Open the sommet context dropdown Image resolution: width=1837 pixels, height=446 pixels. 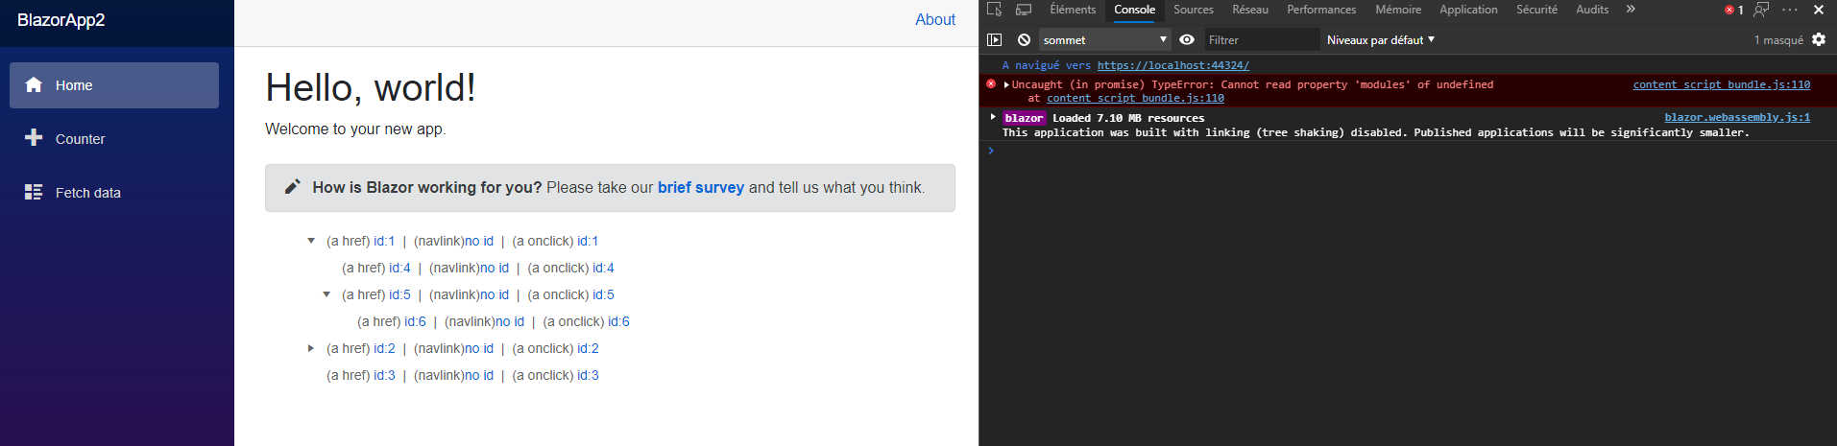(1104, 39)
